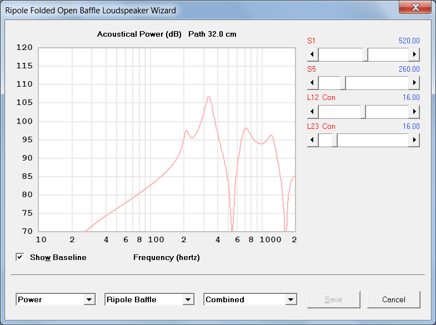Decrease L12 Con with left arrow

point(313,112)
